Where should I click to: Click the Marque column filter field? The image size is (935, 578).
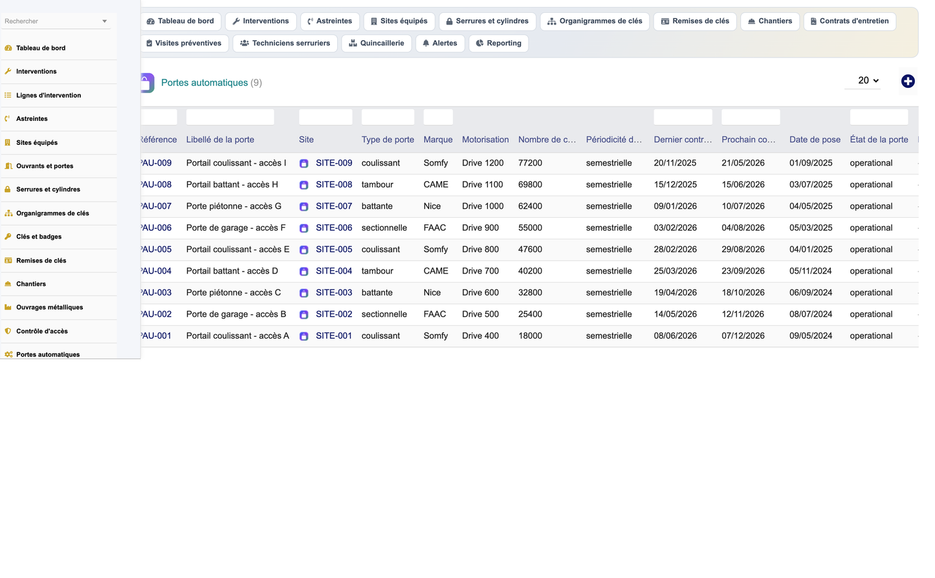tap(438, 117)
